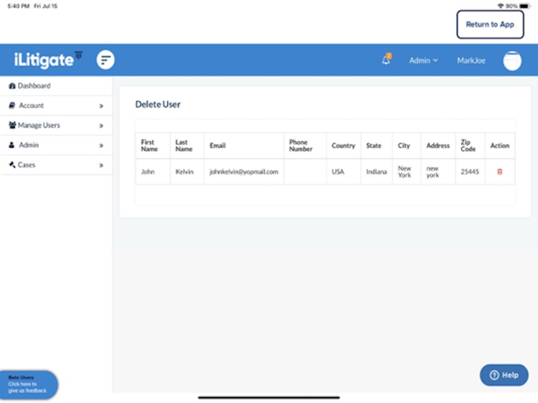Select the State cell Indiana

(x=377, y=172)
